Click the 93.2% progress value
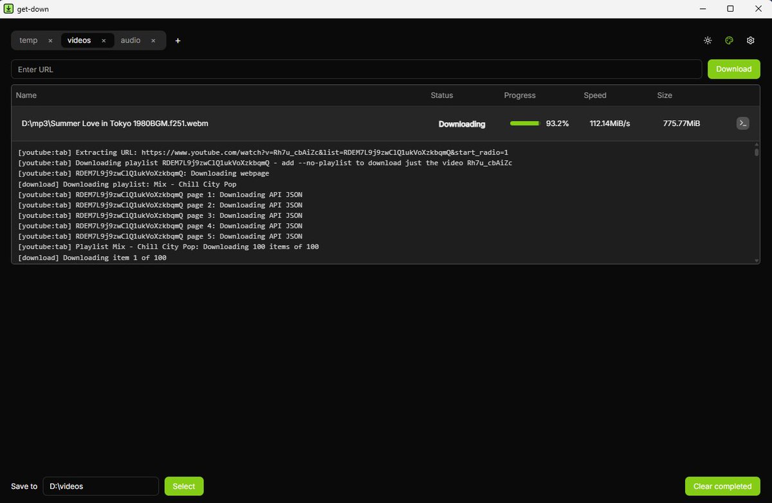The height and width of the screenshot is (503, 772). click(558, 123)
